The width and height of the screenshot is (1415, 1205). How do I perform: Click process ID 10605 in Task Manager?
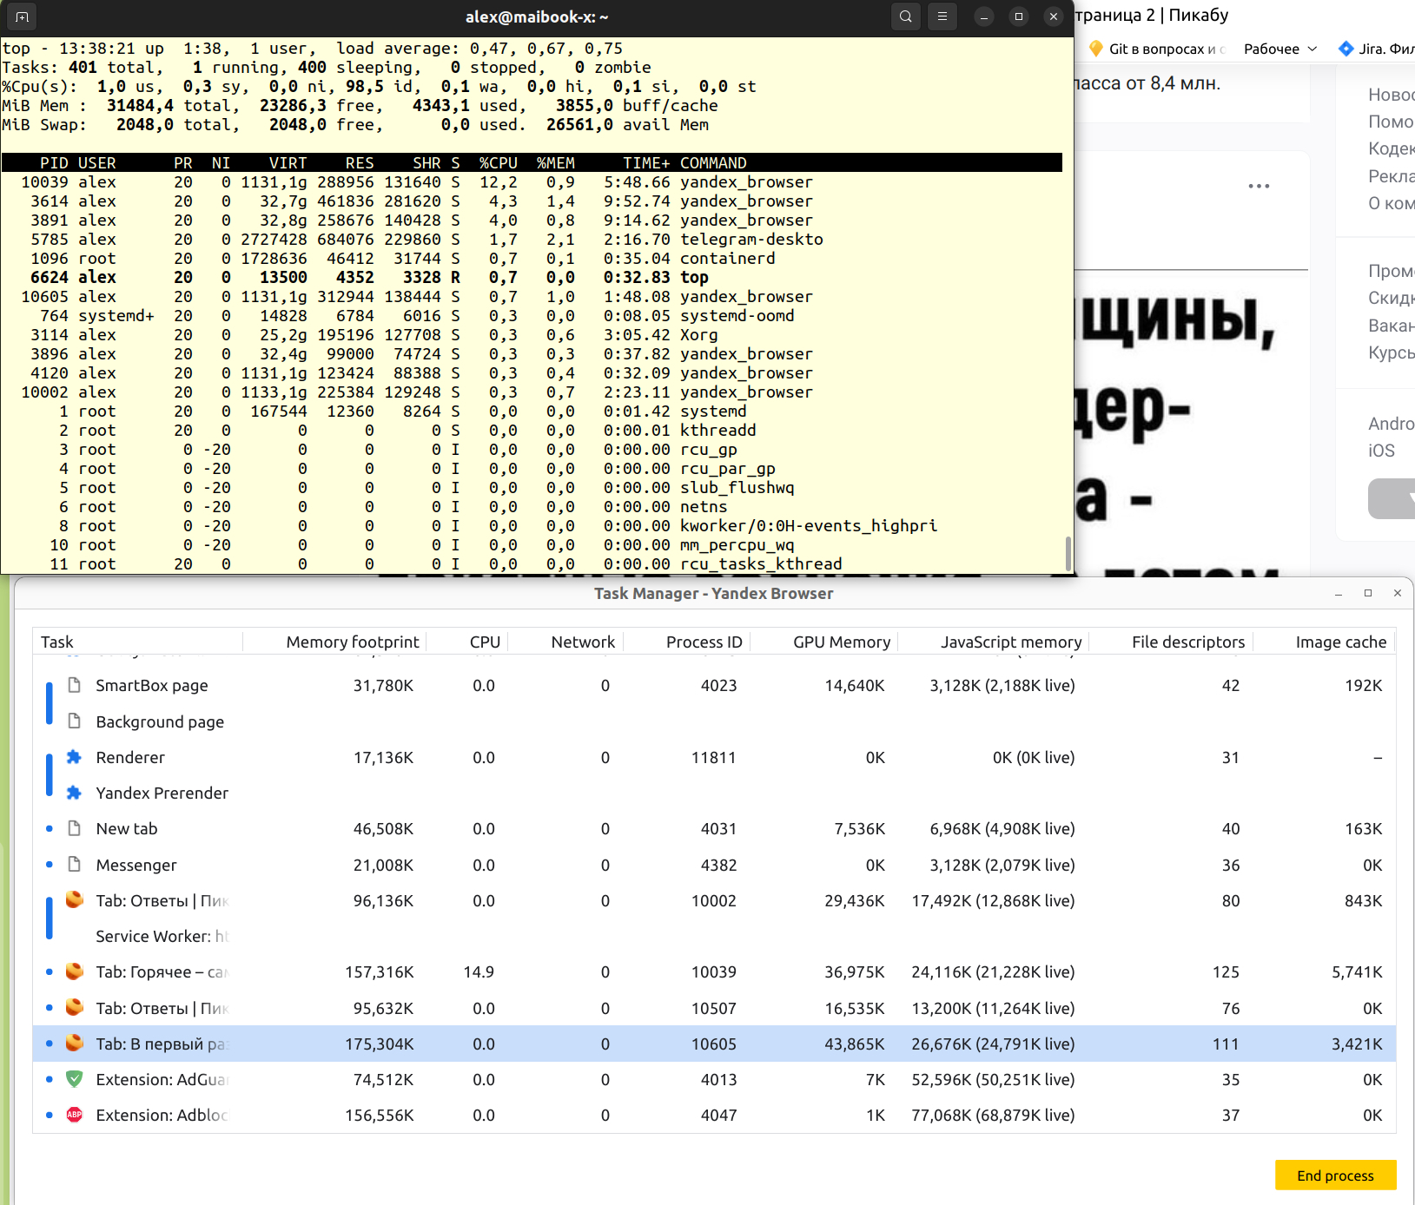click(714, 1044)
